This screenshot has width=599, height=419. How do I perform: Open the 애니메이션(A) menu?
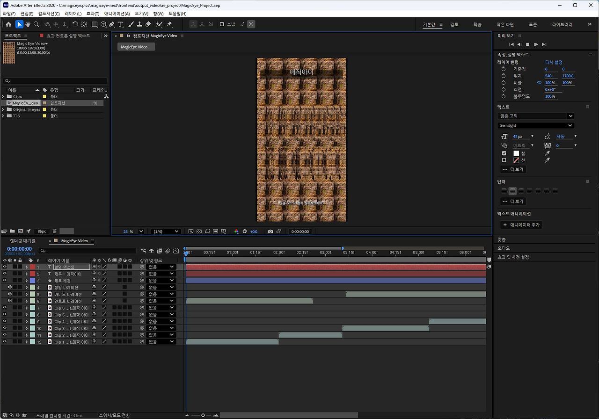pos(117,14)
